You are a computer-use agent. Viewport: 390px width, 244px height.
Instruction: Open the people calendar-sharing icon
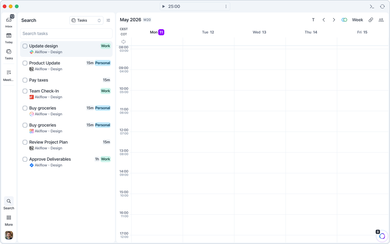[x=381, y=20]
